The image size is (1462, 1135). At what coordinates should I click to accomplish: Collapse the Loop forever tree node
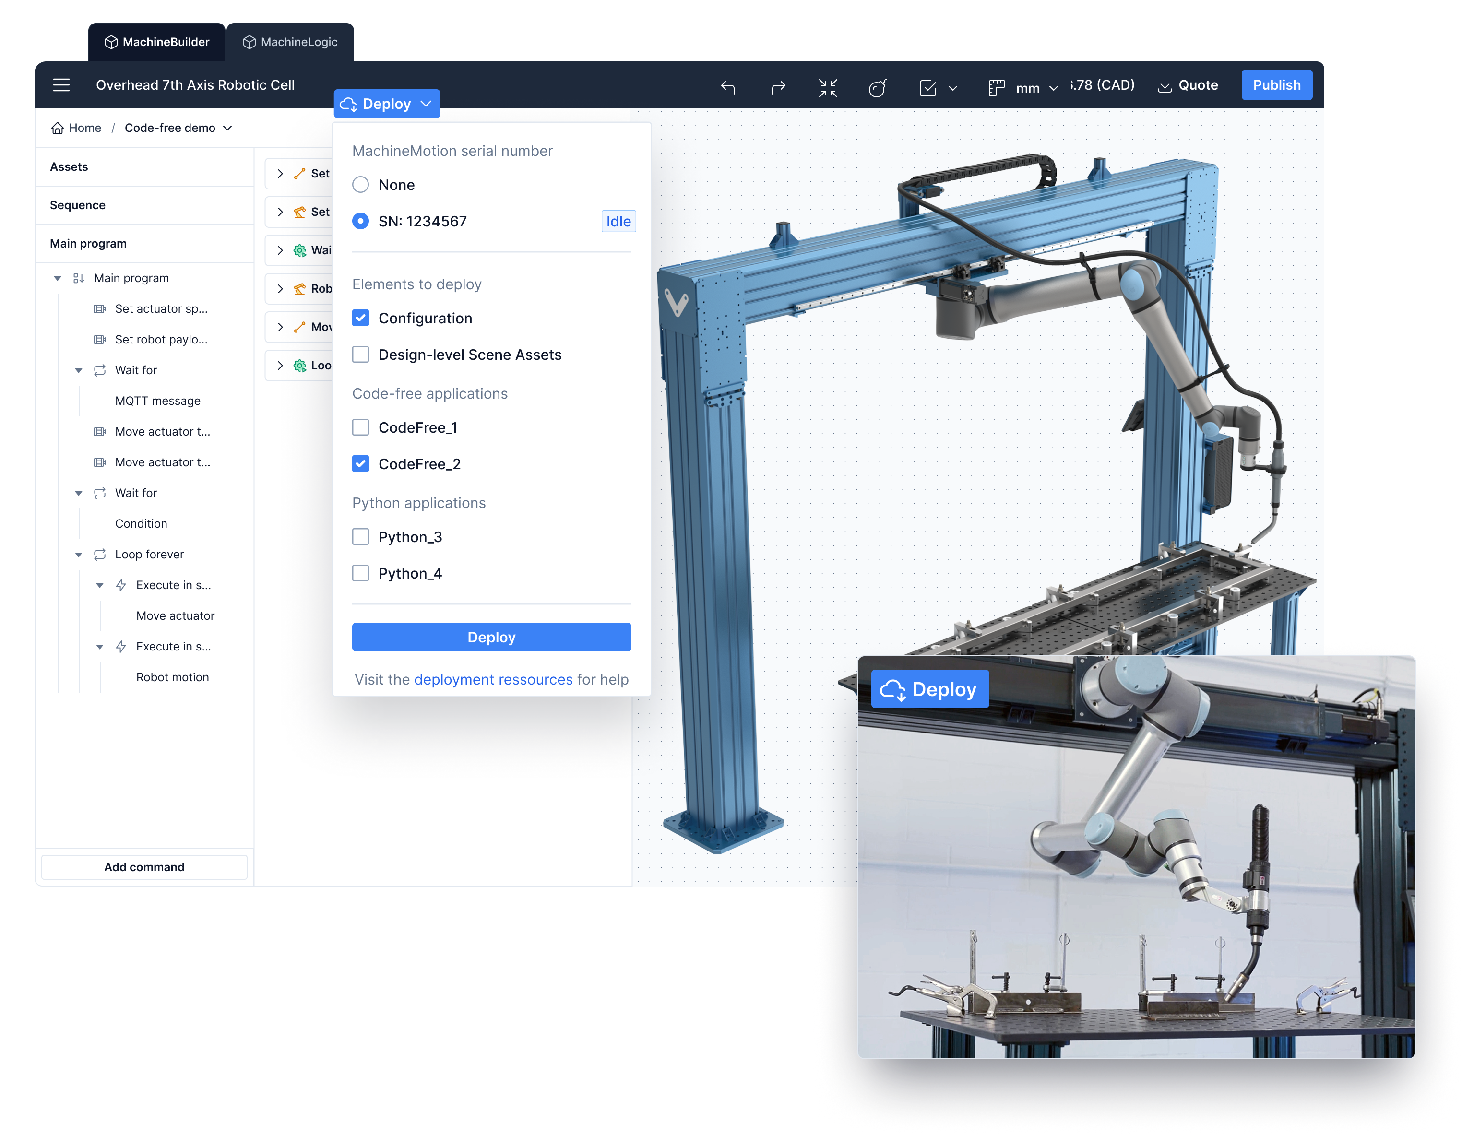pyautogui.click(x=78, y=554)
